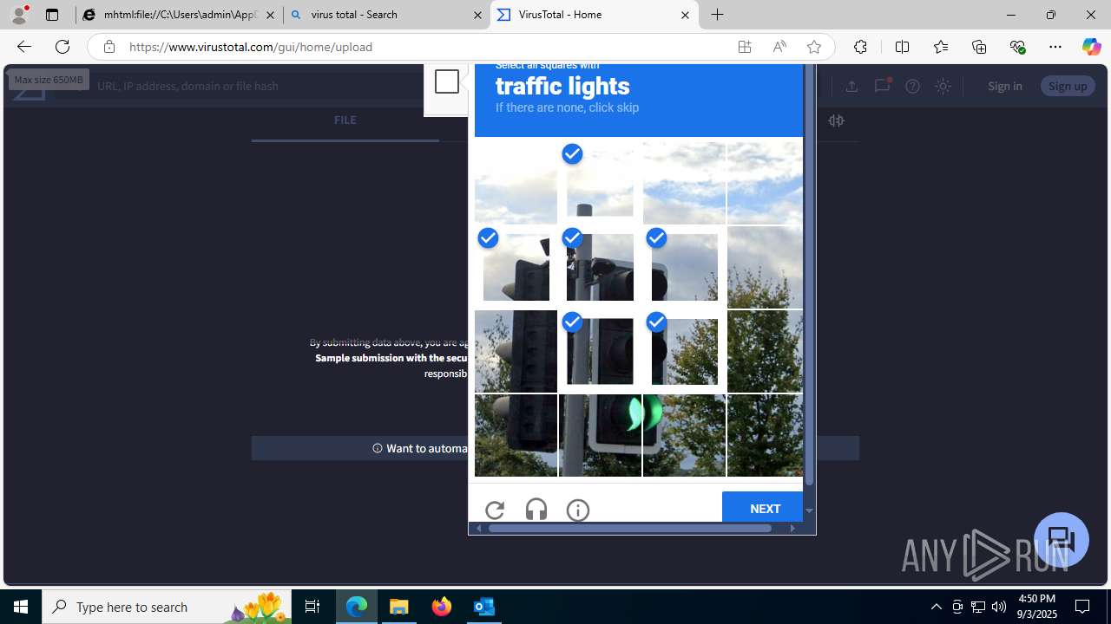Screen dimensions: 1111x624
Task: Click the Sign up button
Action: pyautogui.click(x=1068, y=86)
